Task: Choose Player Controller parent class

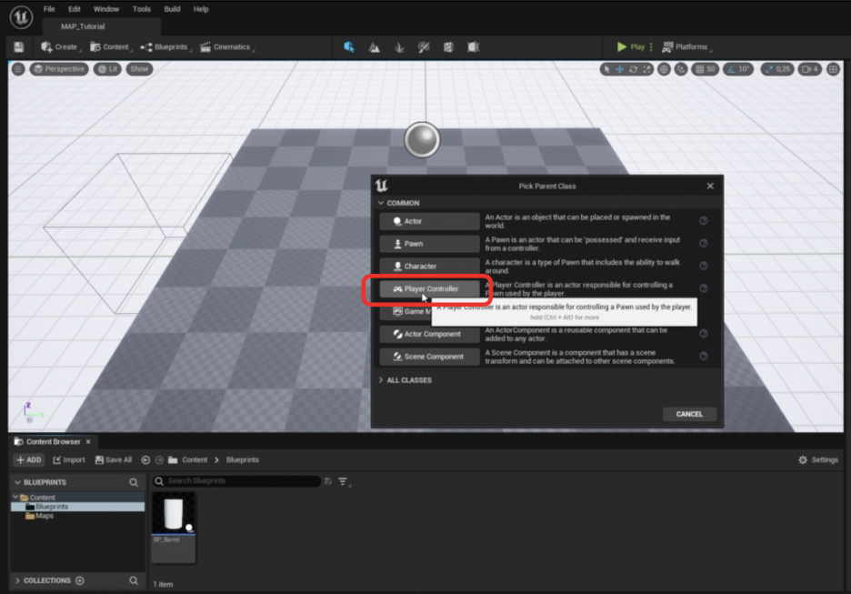Action: point(429,289)
